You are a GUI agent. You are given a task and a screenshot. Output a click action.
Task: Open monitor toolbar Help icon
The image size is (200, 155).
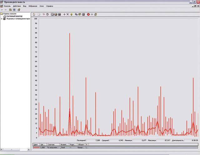[96, 15]
